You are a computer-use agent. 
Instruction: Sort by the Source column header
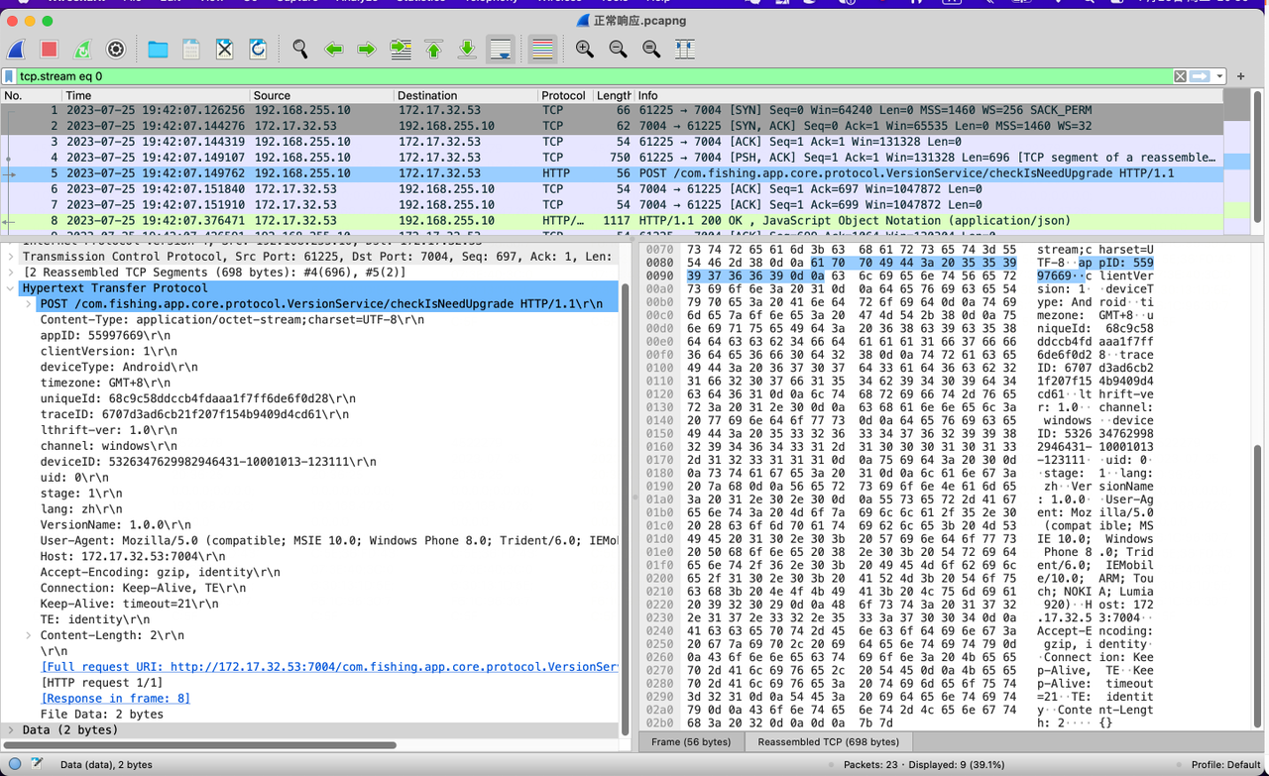[x=321, y=95]
